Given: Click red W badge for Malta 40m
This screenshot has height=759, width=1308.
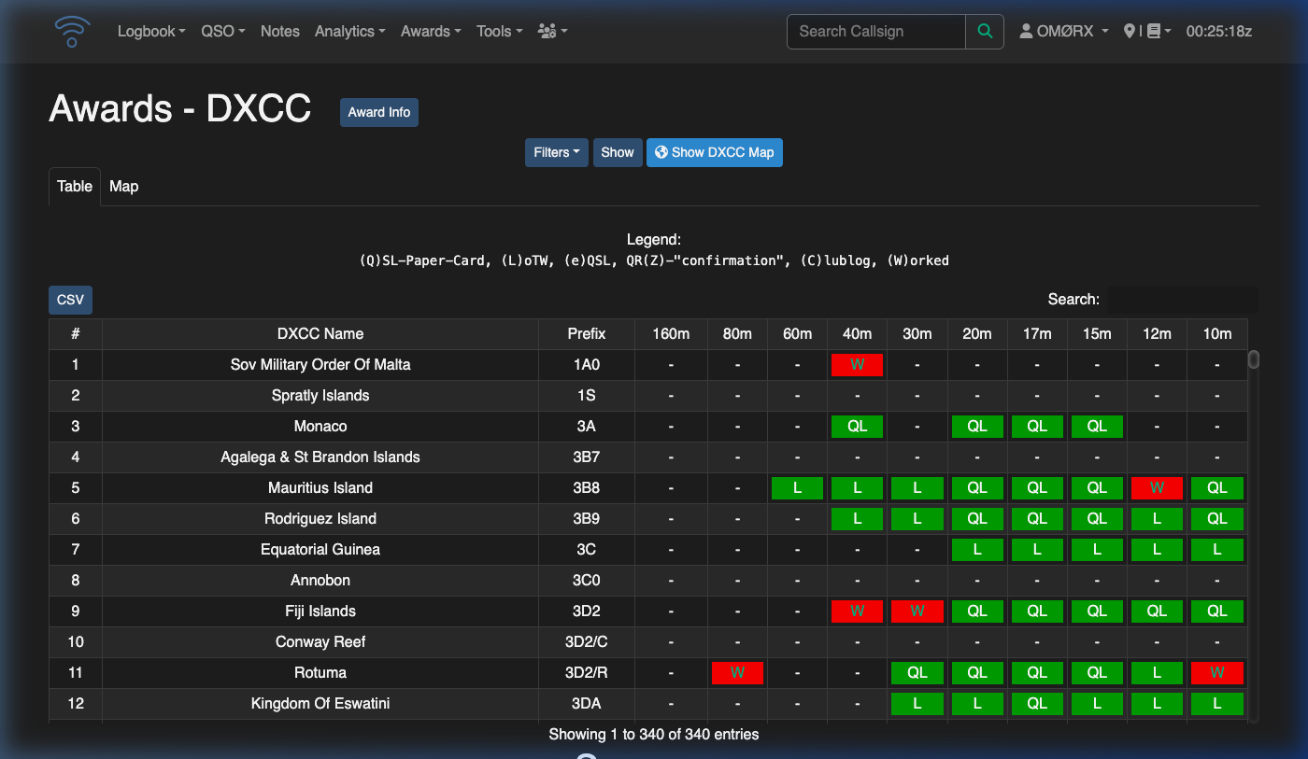Looking at the screenshot, I should coord(857,365).
